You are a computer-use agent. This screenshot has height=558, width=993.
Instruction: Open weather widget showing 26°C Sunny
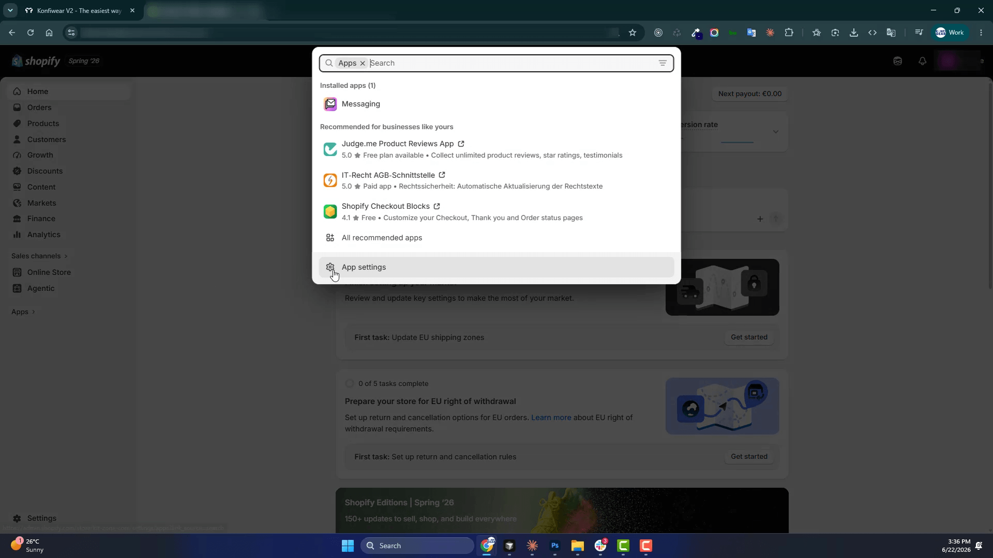(28, 546)
